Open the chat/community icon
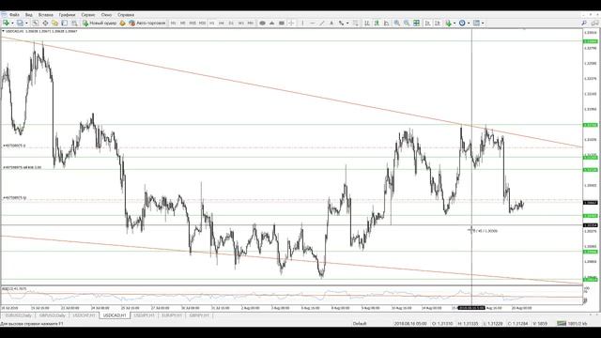Viewport: 601px width, 338px height. pyautogui.click(x=594, y=23)
